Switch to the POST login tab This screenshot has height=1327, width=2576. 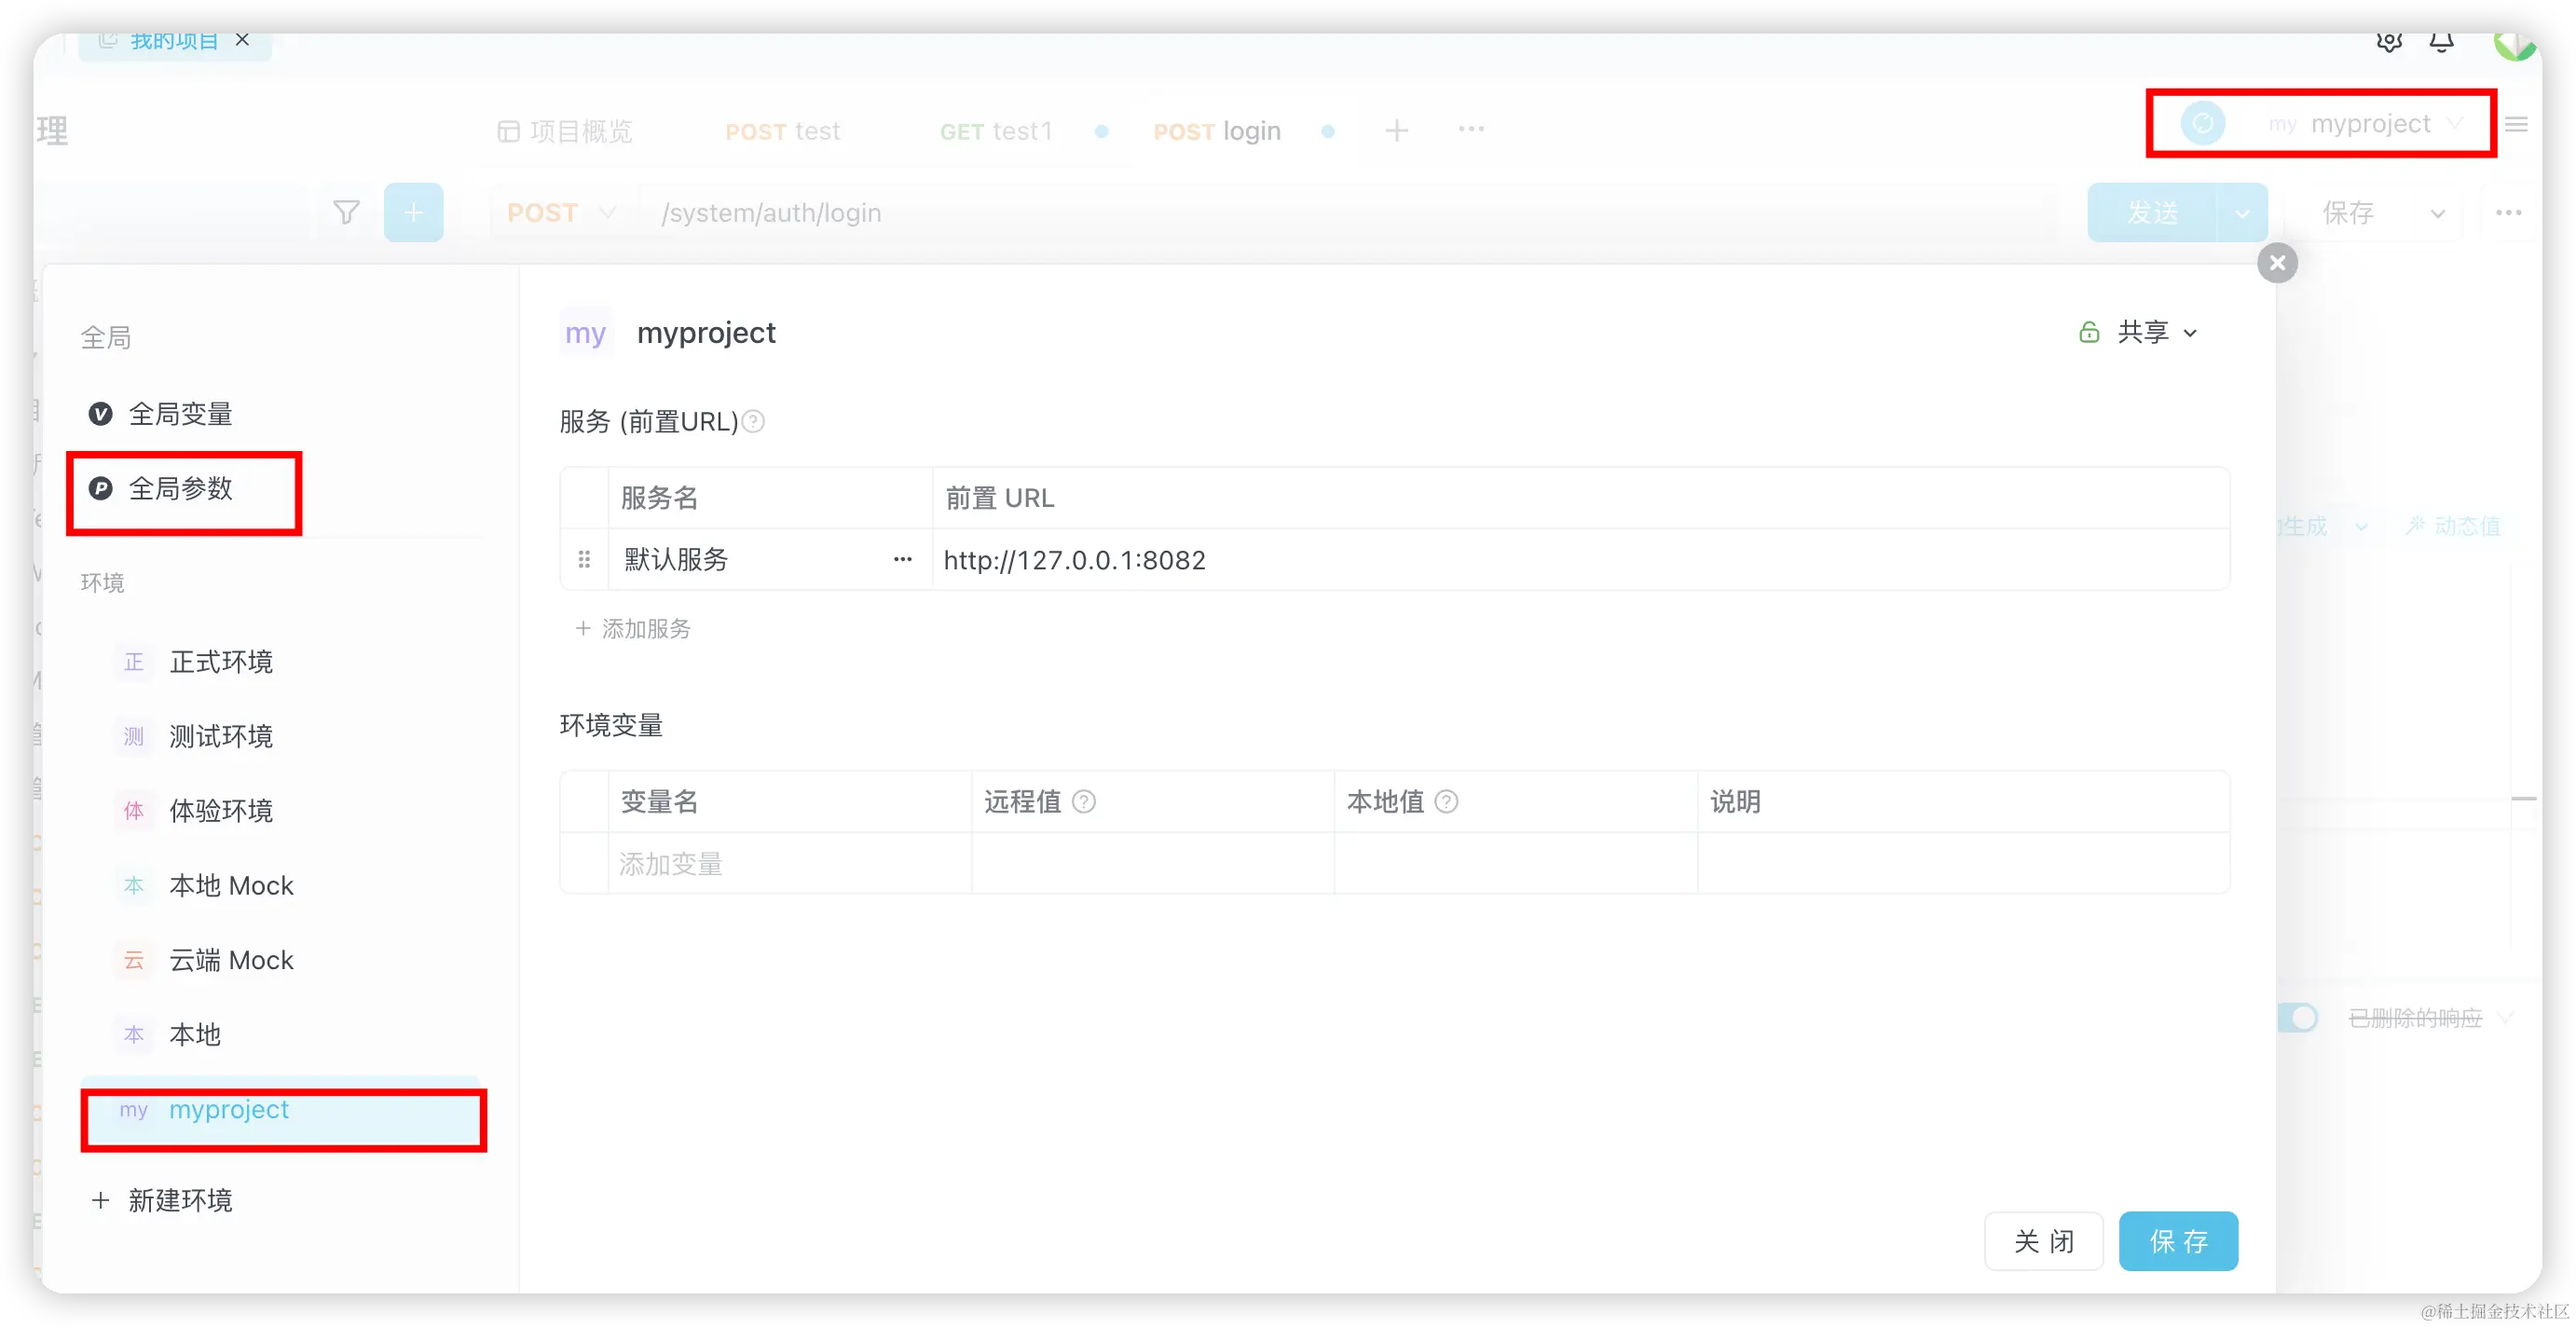[1216, 131]
